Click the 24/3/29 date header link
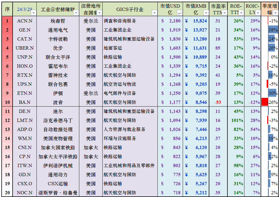 coord(25,9)
